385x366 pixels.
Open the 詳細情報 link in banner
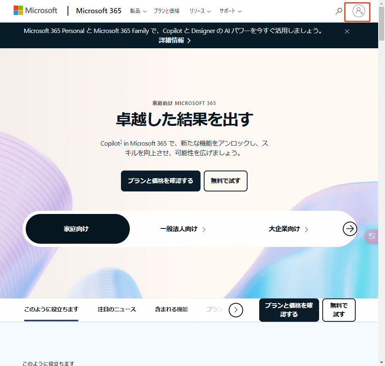(174, 40)
